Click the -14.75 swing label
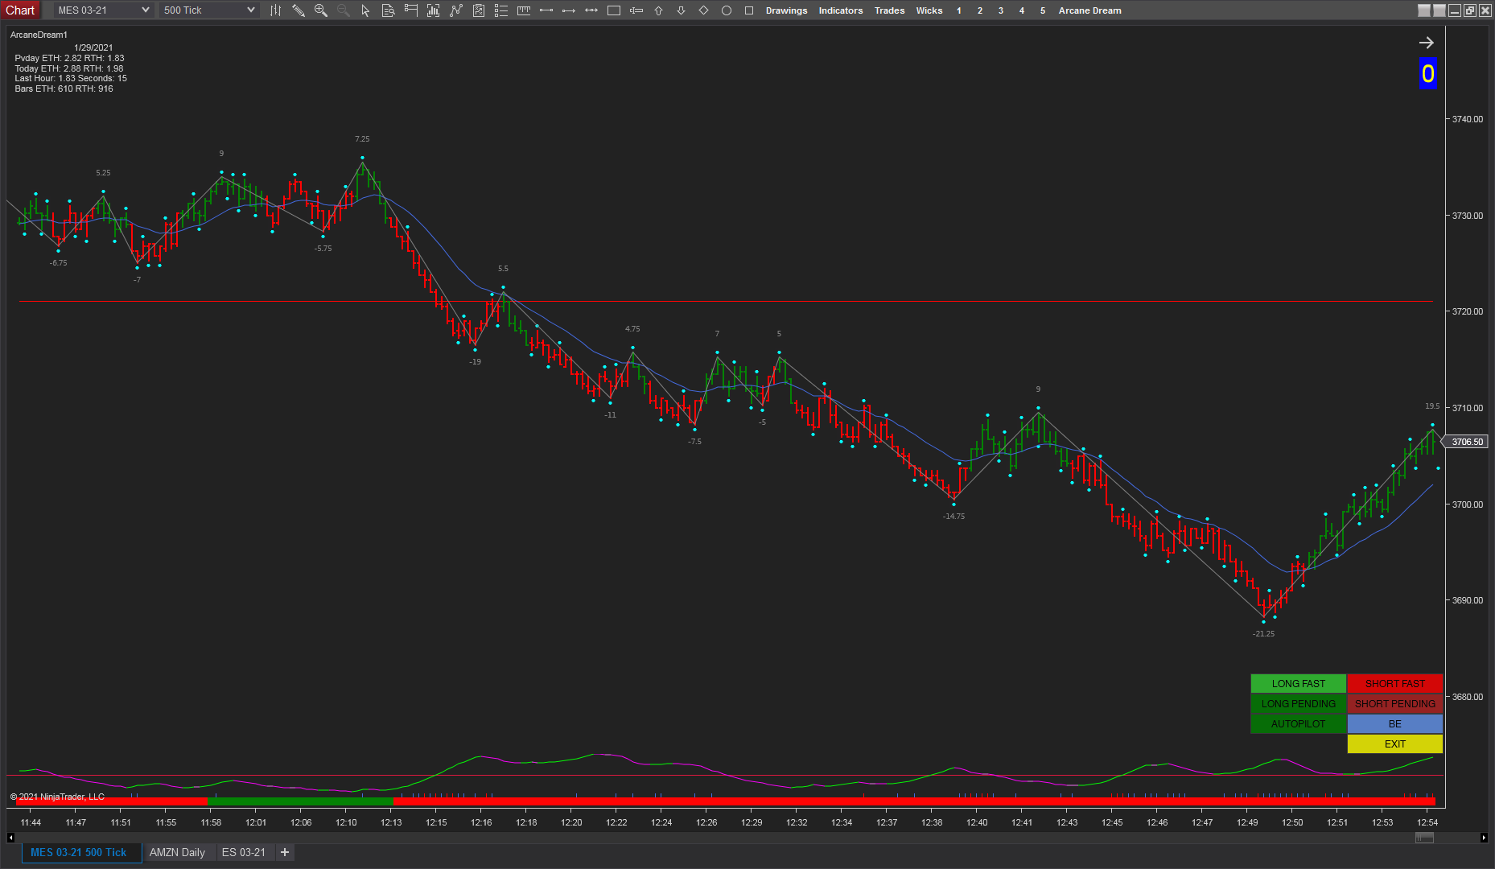The image size is (1495, 869). tap(953, 517)
